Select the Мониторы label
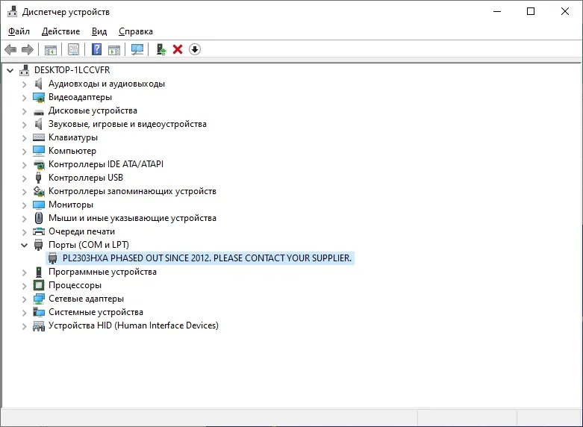The image size is (583, 427). (71, 205)
